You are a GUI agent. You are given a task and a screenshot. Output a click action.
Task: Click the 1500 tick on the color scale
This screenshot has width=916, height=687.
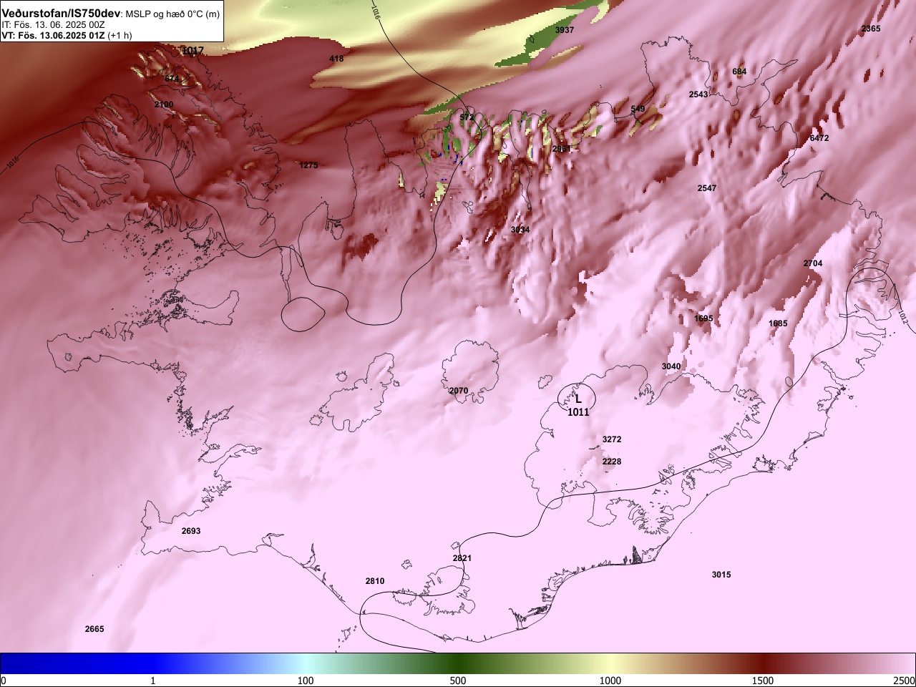click(763, 681)
